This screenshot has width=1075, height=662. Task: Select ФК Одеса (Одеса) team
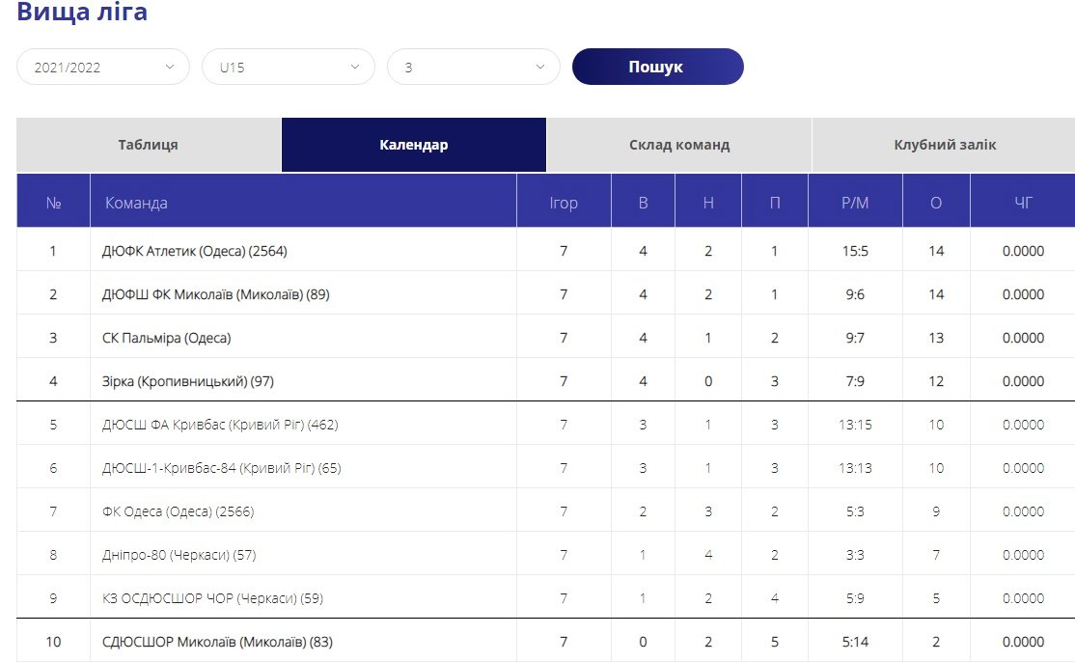(178, 511)
